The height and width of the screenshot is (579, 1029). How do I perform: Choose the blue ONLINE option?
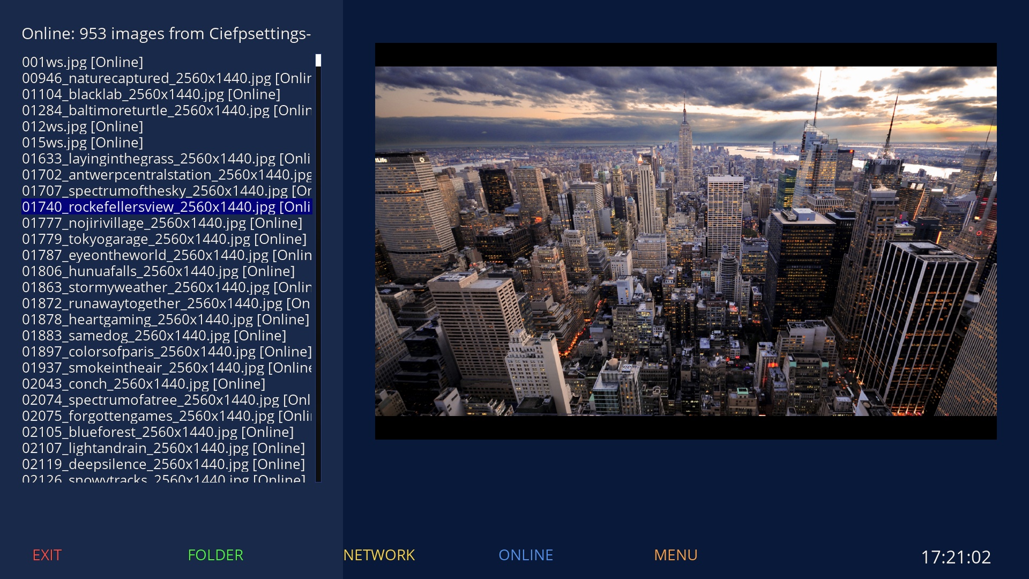(526, 555)
